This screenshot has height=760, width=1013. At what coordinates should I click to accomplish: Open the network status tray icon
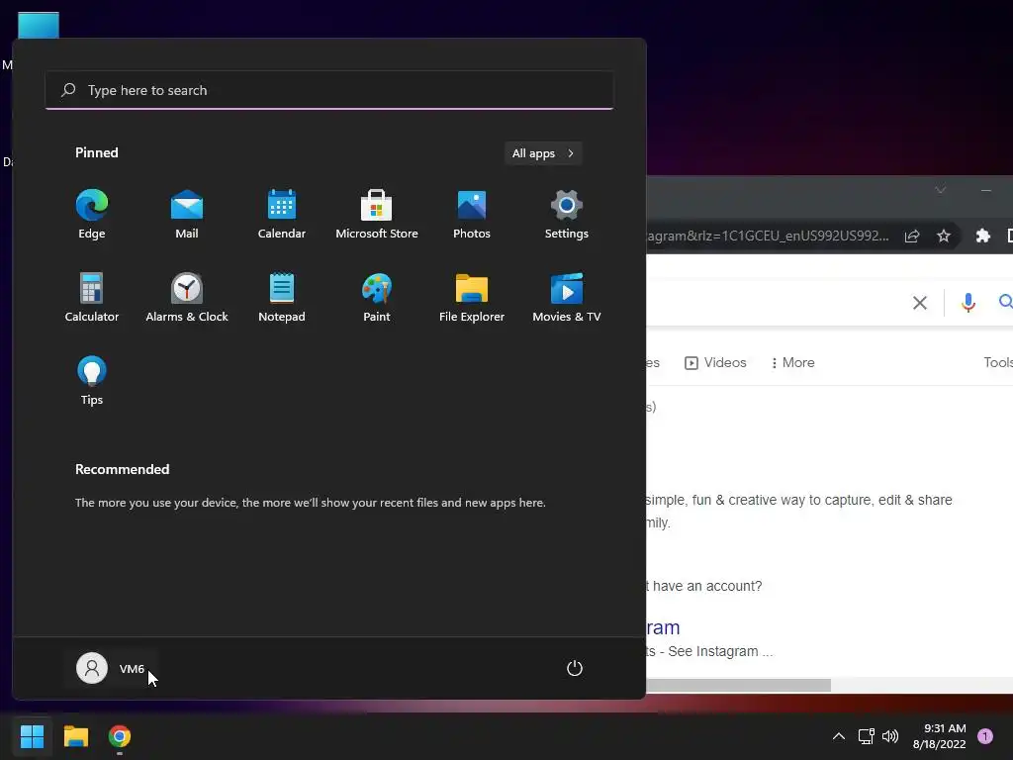[867, 736]
